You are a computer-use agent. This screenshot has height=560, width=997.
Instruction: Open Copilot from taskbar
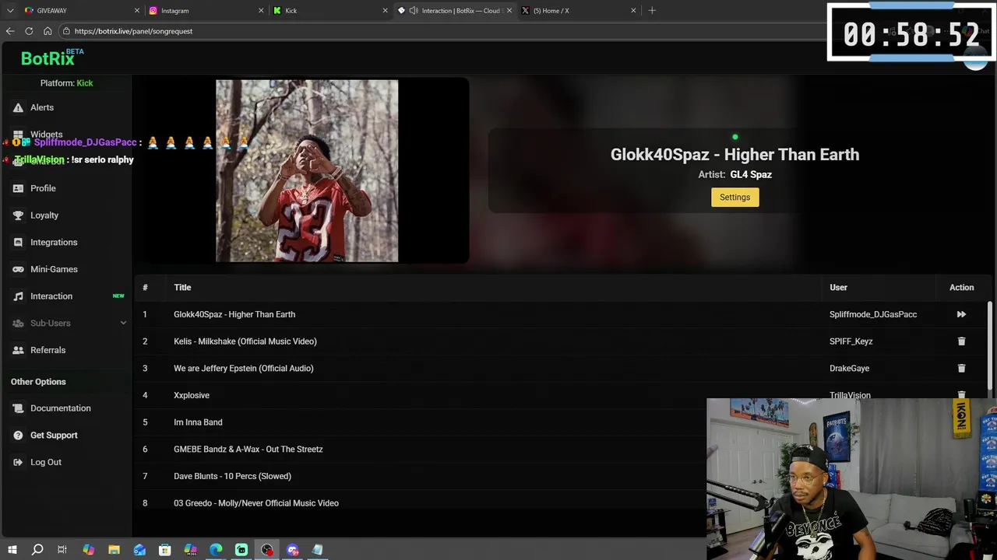click(88, 550)
